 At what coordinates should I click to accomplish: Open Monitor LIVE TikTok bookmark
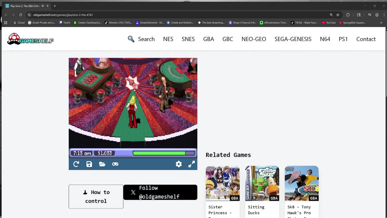click(119, 23)
